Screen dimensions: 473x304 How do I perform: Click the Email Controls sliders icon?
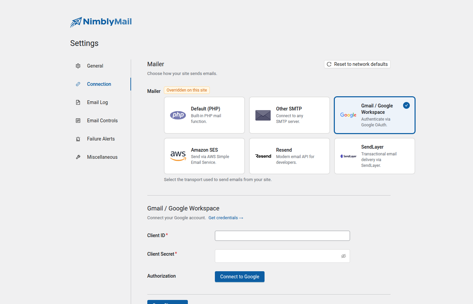click(78, 121)
